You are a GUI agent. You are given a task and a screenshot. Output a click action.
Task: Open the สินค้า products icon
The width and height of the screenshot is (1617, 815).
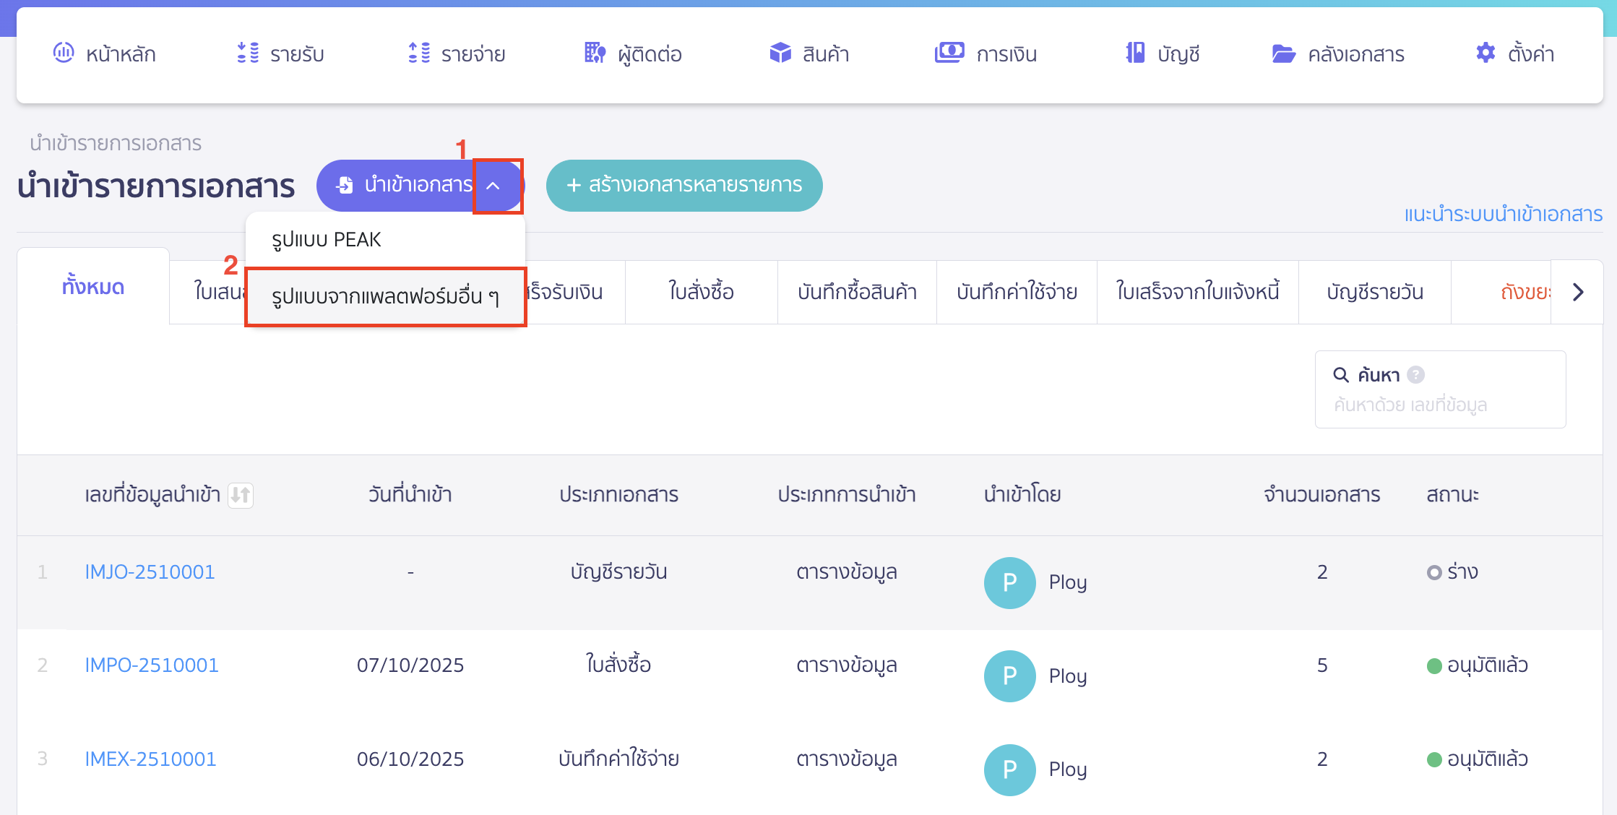pyautogui.click(x=779, y=53)
